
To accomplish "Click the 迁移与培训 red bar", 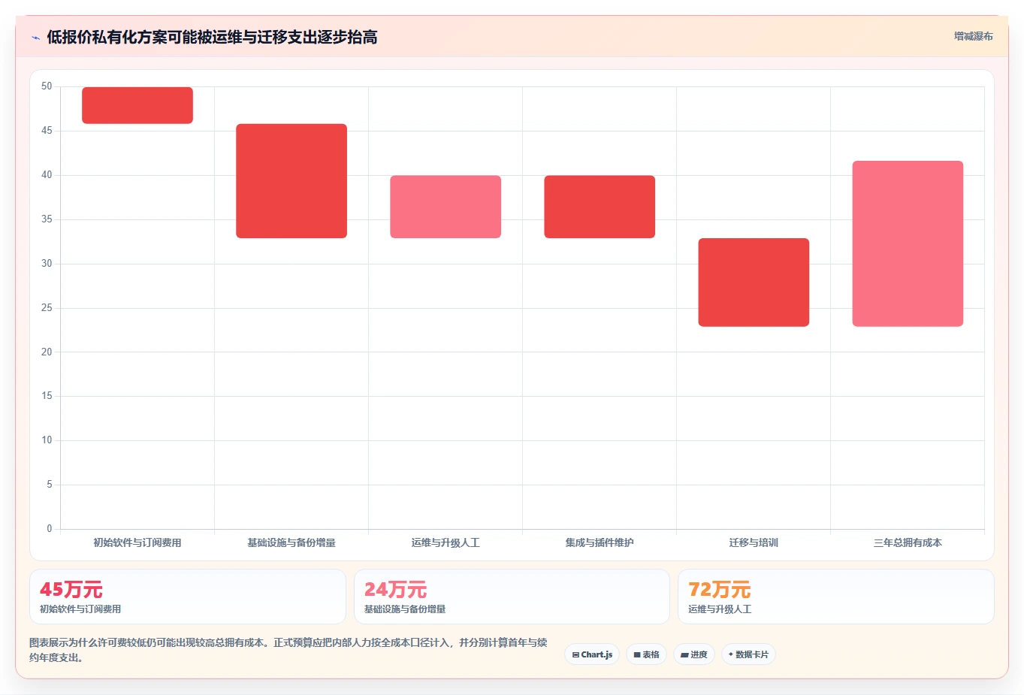I will click(754, 283).
